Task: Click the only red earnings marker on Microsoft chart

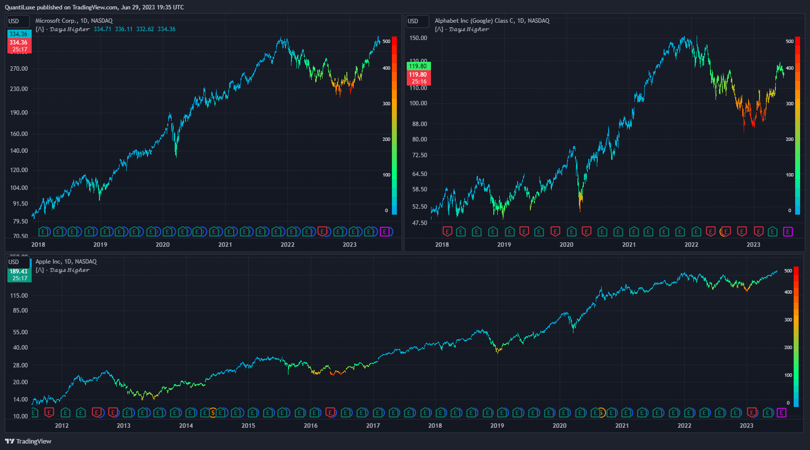Action: 323,231
